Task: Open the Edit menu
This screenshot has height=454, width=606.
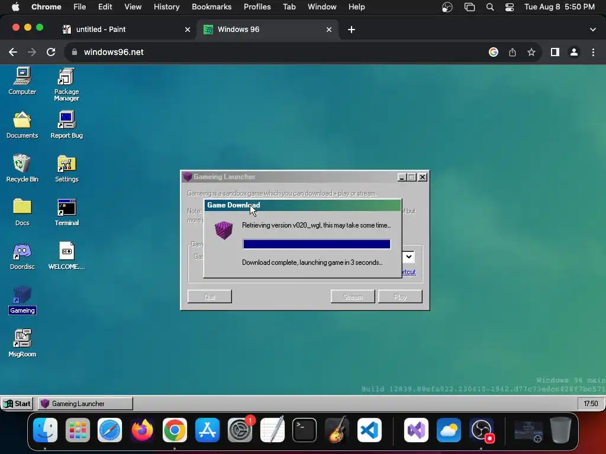Action: pyautogui.click(x=105, y=7)
